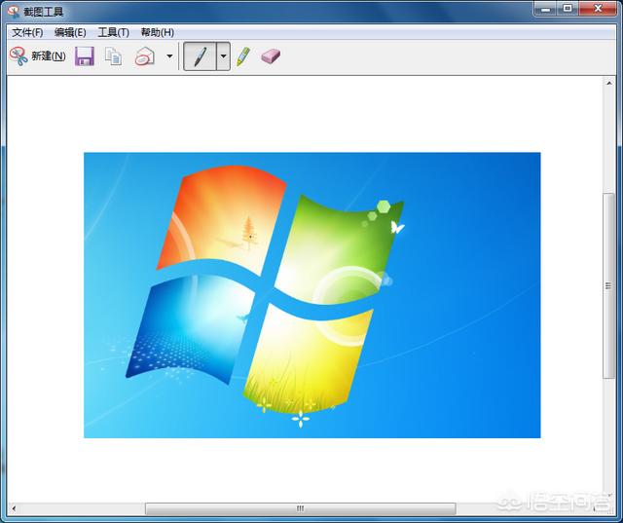623x523 pixels.
Task: Save the snip with floppy disk icon
Action: [85, 56]
